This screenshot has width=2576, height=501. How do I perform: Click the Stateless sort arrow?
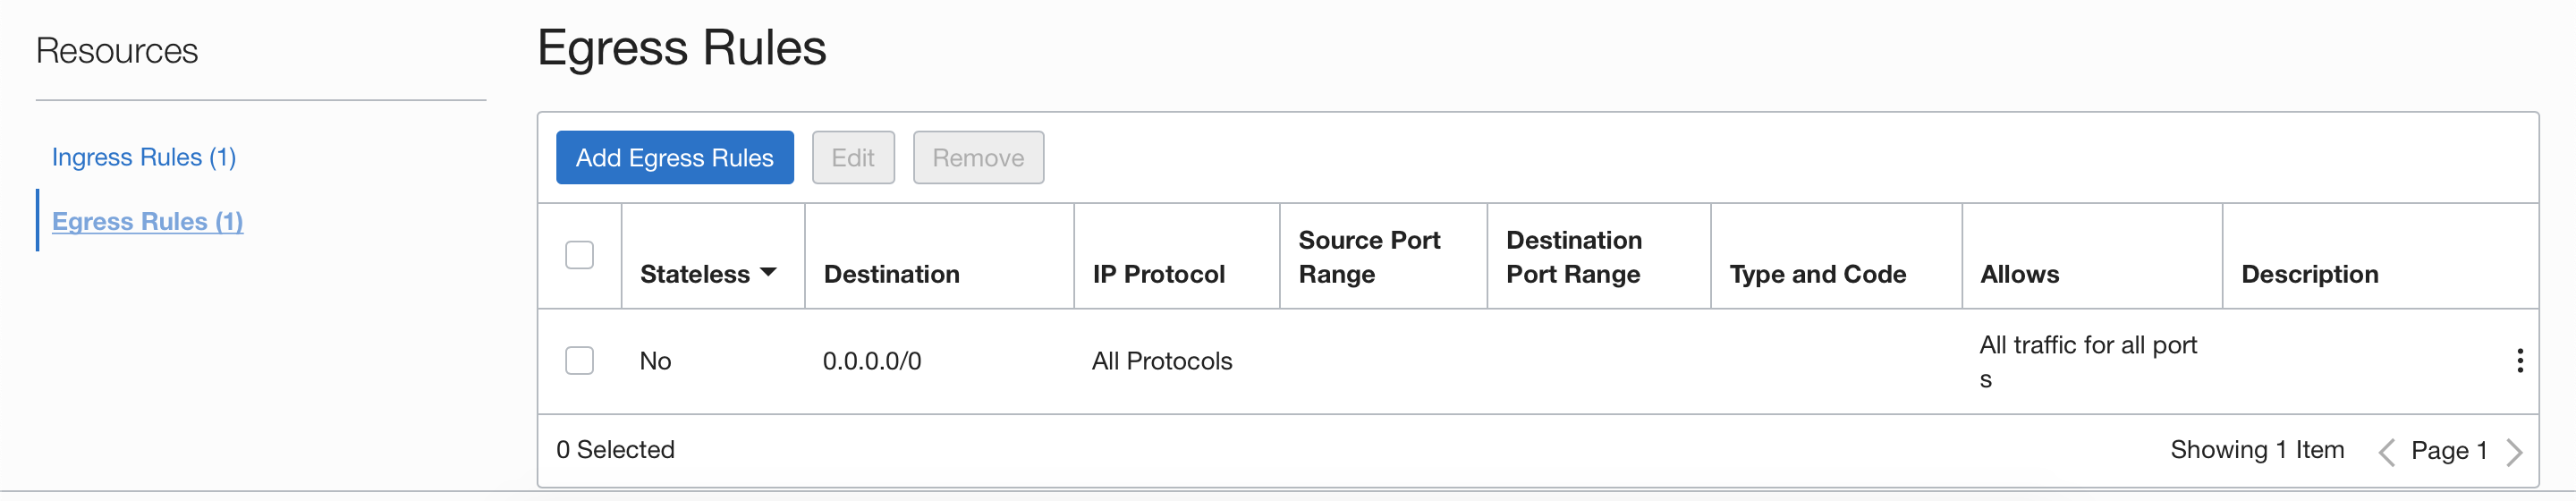tap(768, 273)
